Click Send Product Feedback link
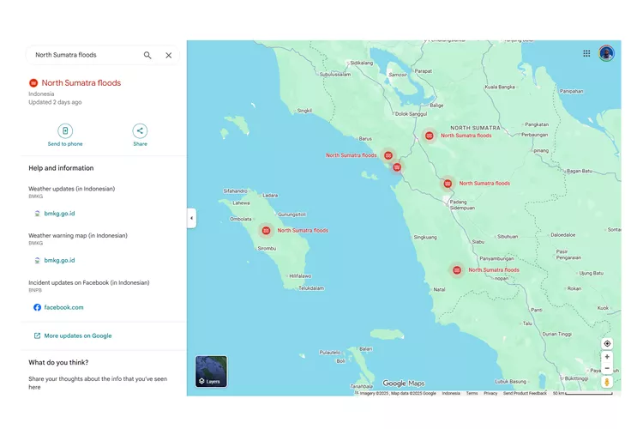The width and height of the screenshot is (643, 429). [x=525, y=393]
